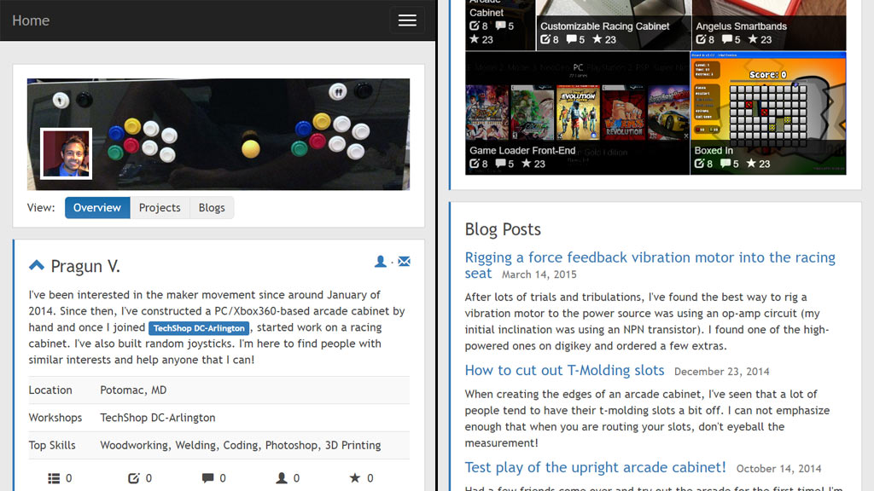Click the envelope message icon
Image resolution: width=874 pixels, height=491 pixels.
[404, 261]
